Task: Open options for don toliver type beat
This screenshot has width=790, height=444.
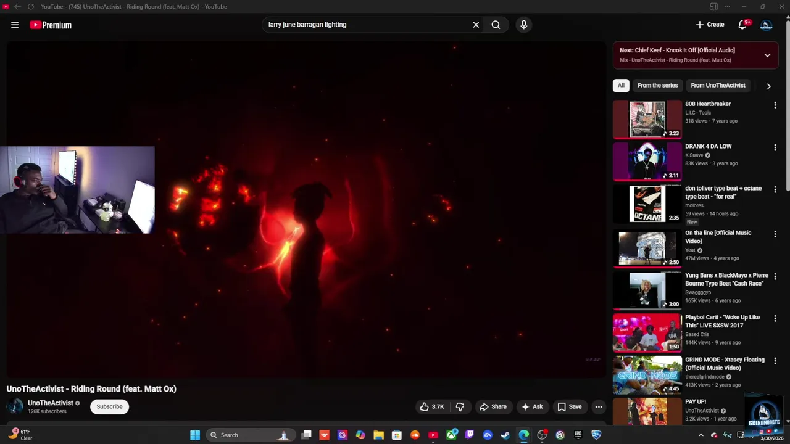Action: [775, 190]
